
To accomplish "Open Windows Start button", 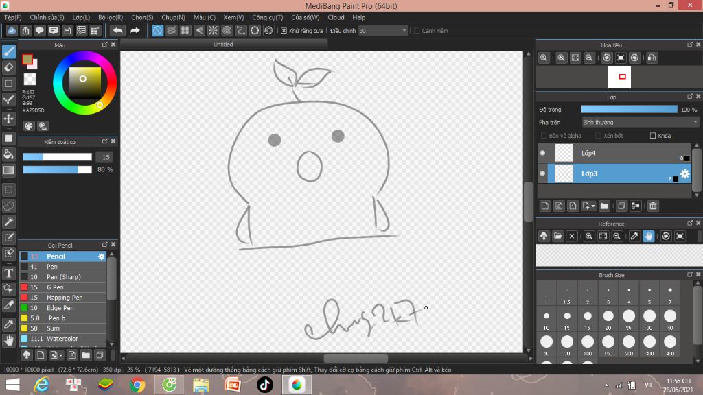I will coord(12,385).
